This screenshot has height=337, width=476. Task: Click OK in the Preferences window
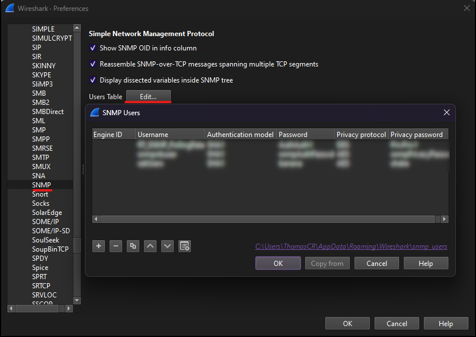pyautogui.click(x=348, y=324)
